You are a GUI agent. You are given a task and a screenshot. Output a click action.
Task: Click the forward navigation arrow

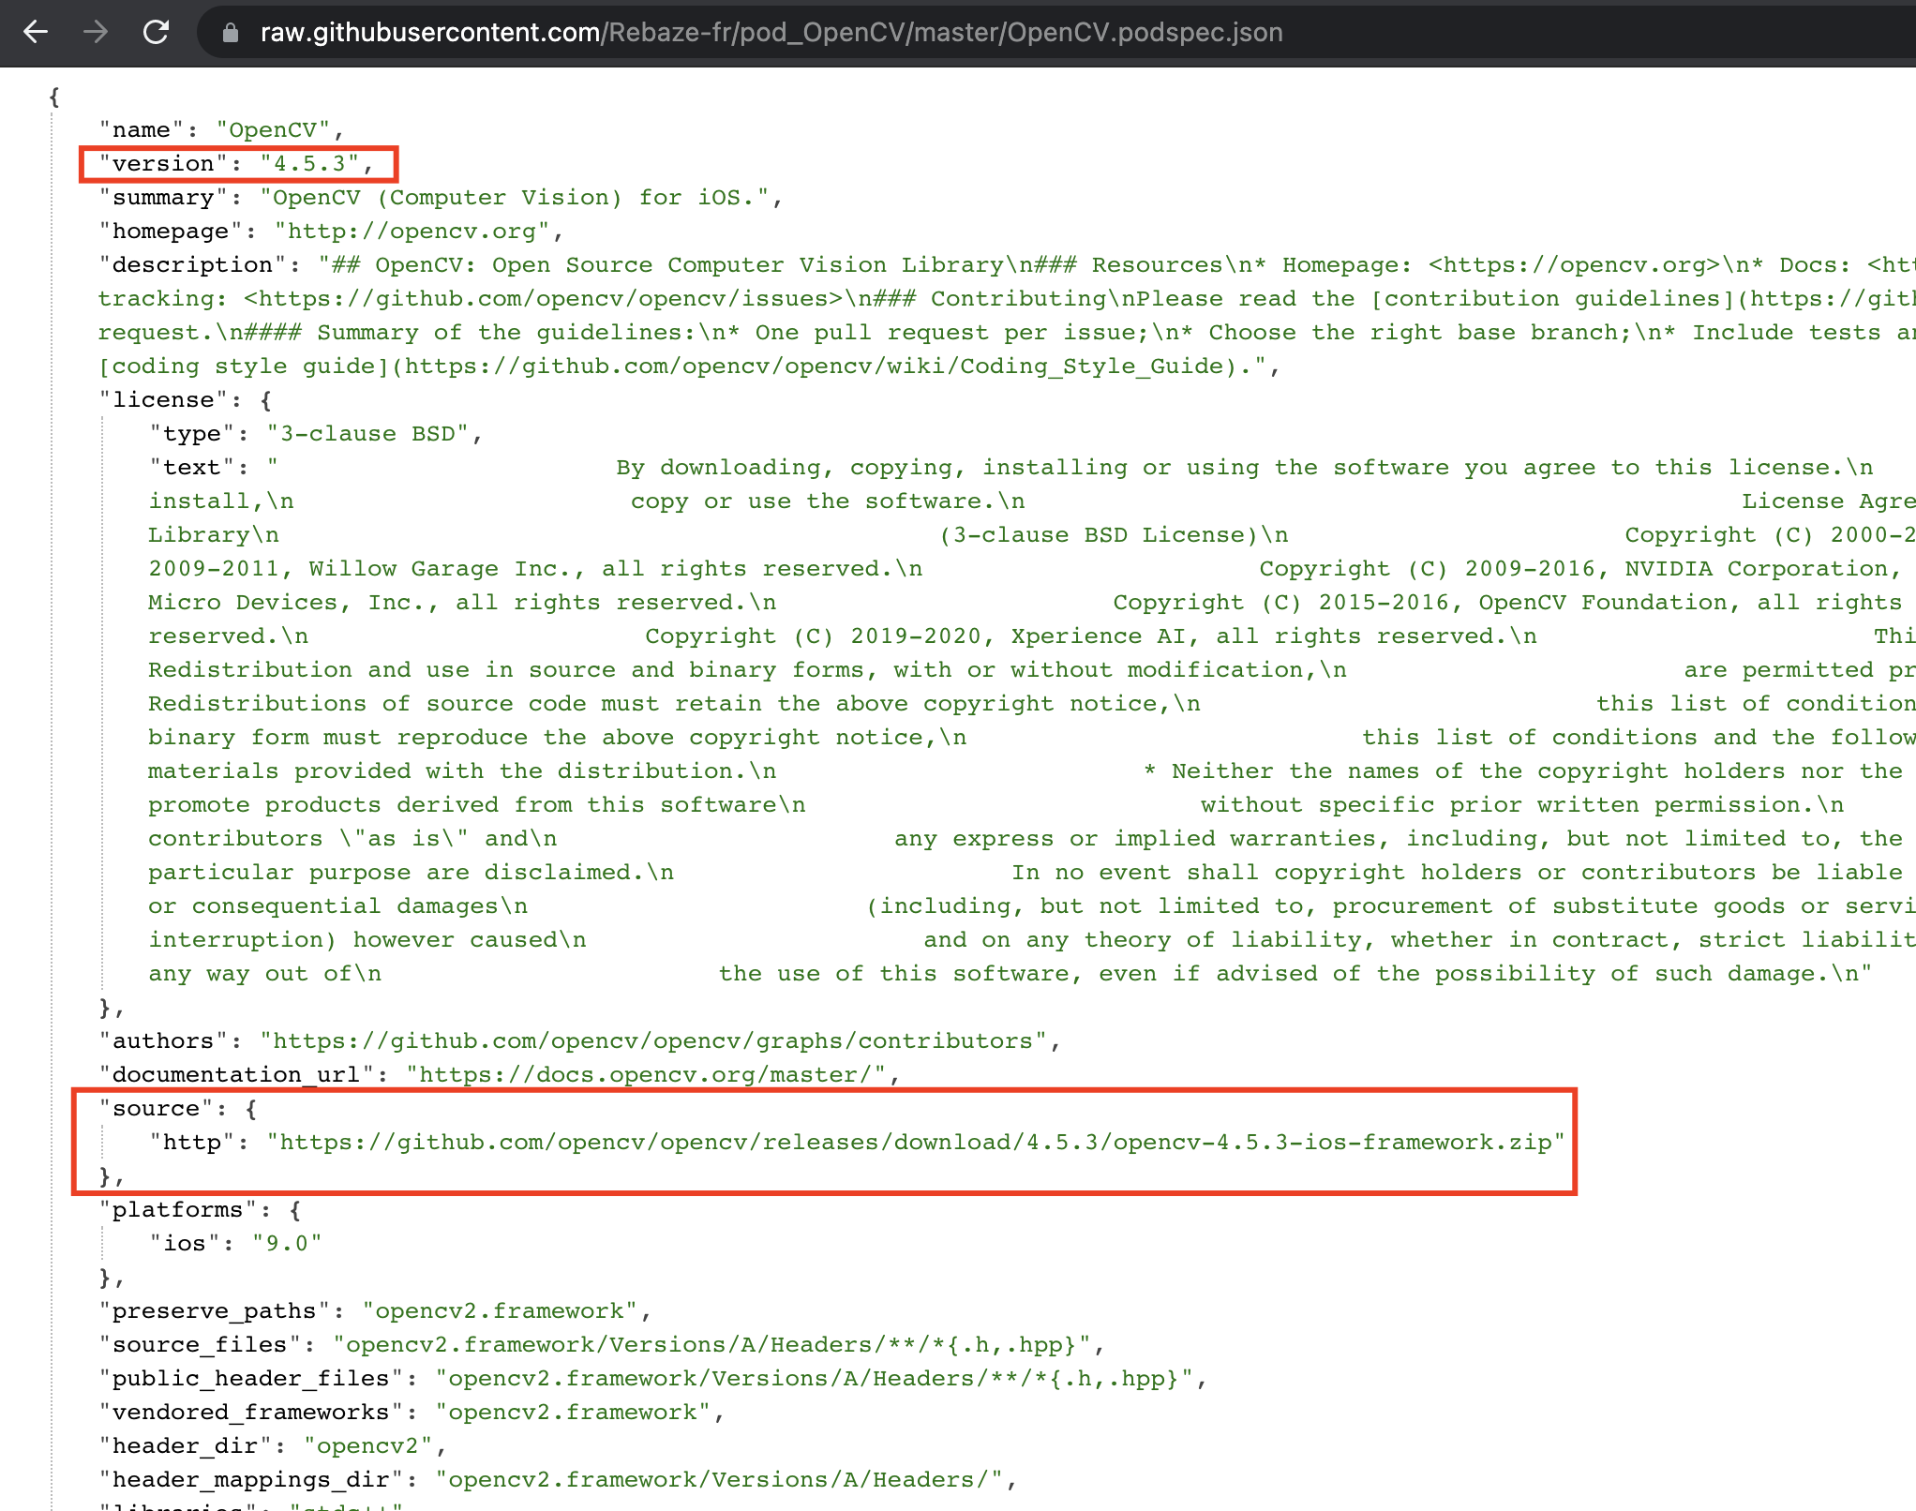(x=97, y=33)
